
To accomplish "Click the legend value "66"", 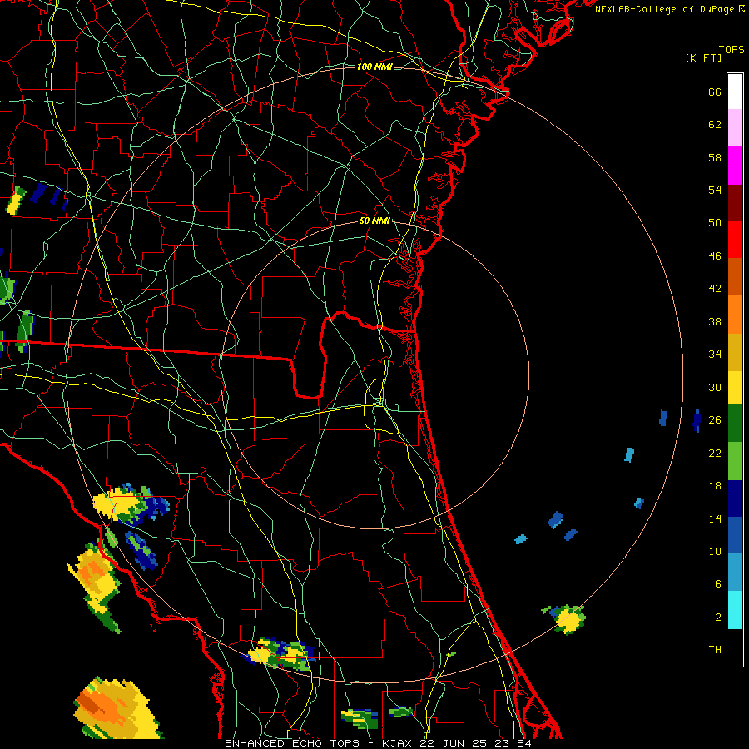I will pos(715,92).
